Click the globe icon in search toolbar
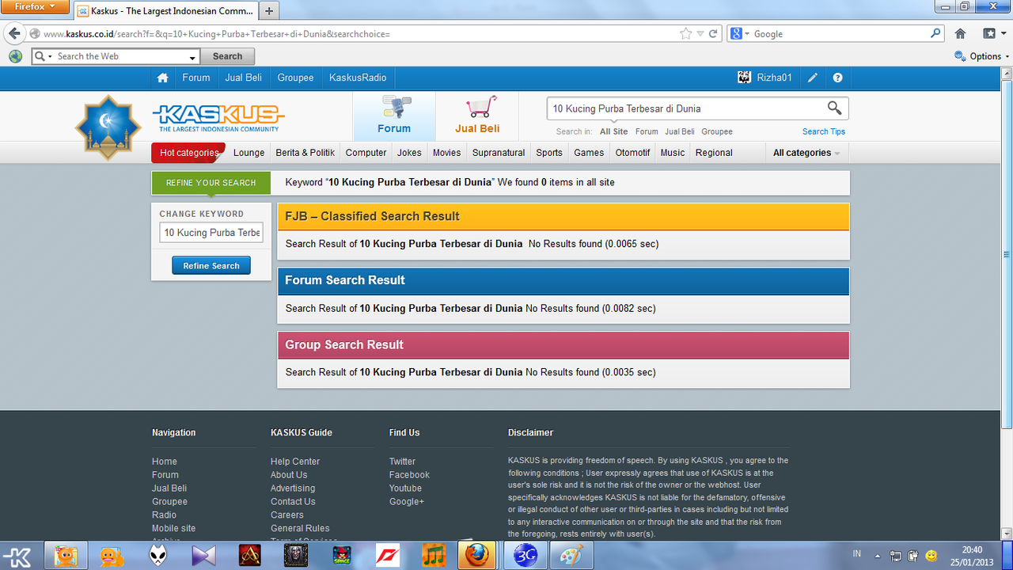Viewport: 1013px width, 570px height. [15, 56]
